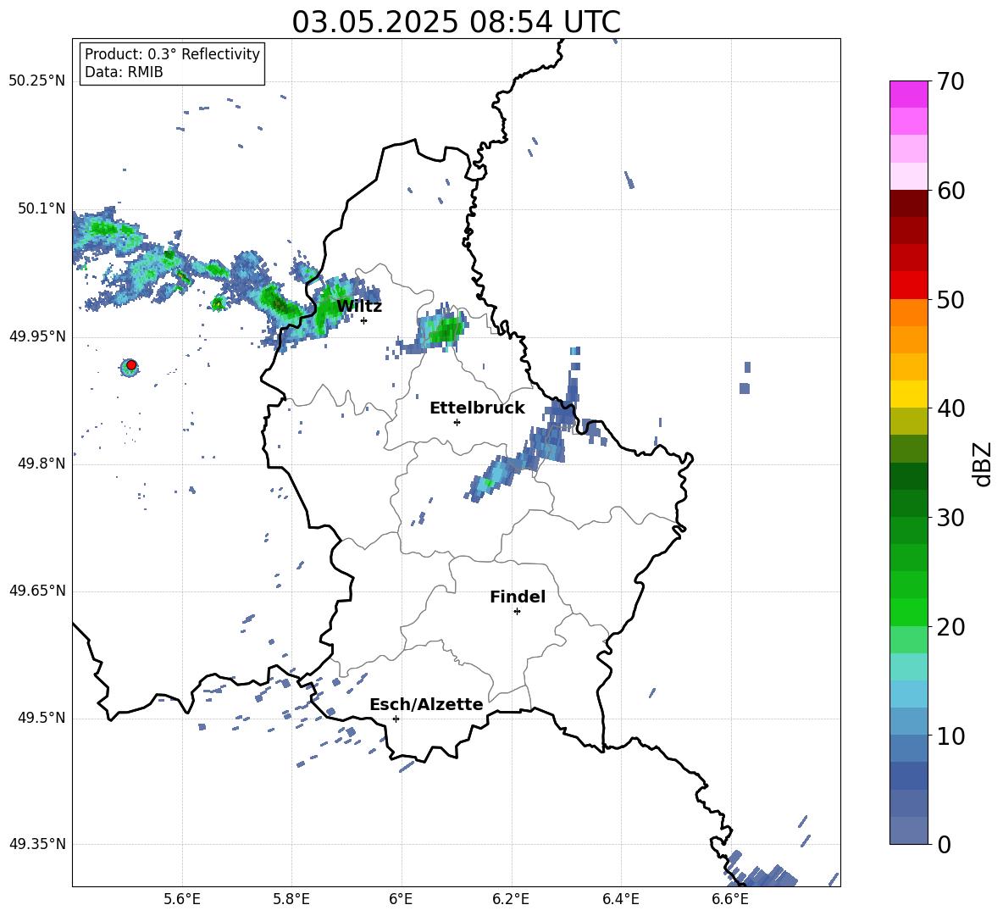Click the Ettelbruck city label
This screenshot has width=1003, height=916.
[x=477, y=408]
